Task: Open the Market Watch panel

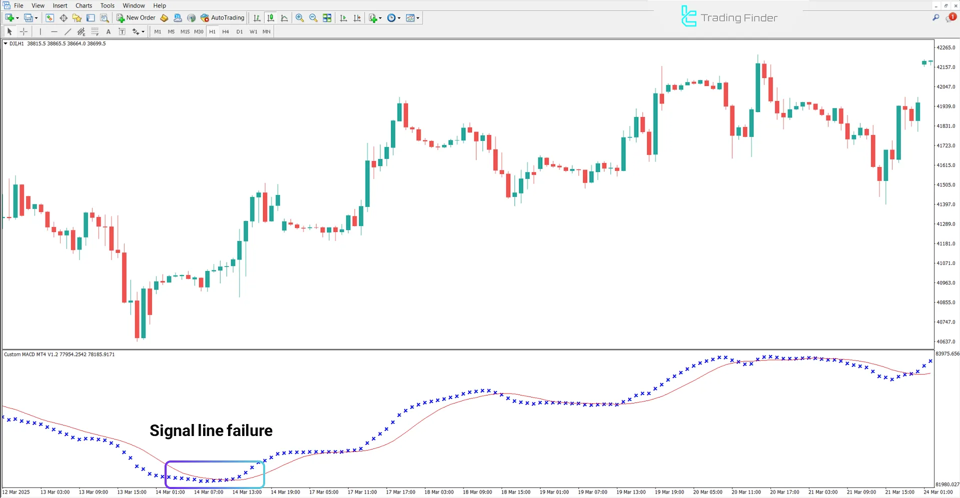Action: [x=50, y=17]
